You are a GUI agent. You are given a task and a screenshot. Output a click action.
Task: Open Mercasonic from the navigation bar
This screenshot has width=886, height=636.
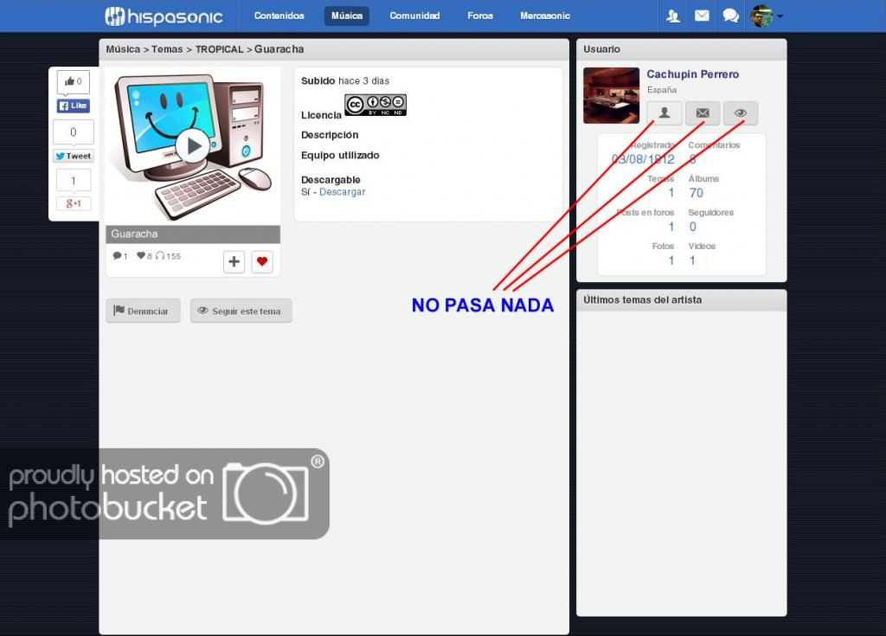click(545, 16)
